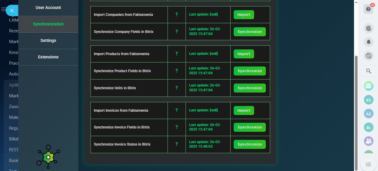Click the gear network logo
This screenshot has height=171, width=378.
48,157
